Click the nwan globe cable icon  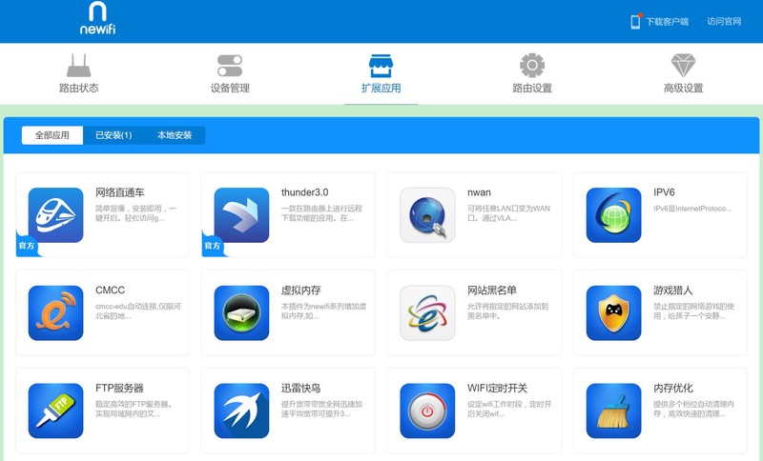[x=427, y=215]
